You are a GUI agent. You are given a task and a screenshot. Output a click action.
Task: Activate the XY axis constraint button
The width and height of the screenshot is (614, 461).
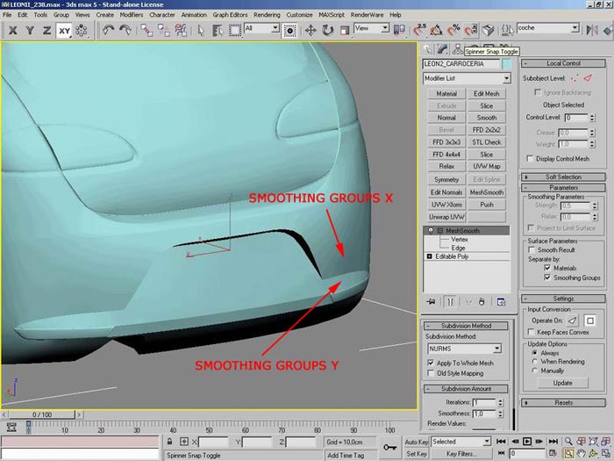pyautogui.click(x=64, y=29)
